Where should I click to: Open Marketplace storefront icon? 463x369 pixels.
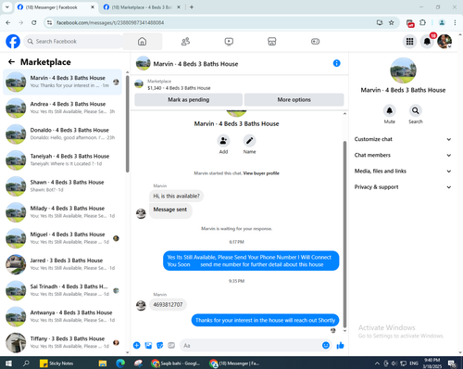(272, 42)
